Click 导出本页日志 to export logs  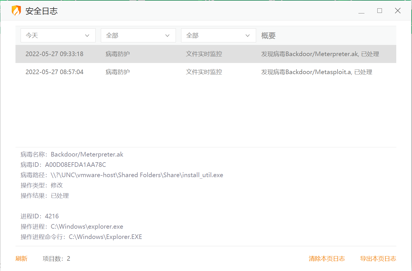[x=378, y=259]
